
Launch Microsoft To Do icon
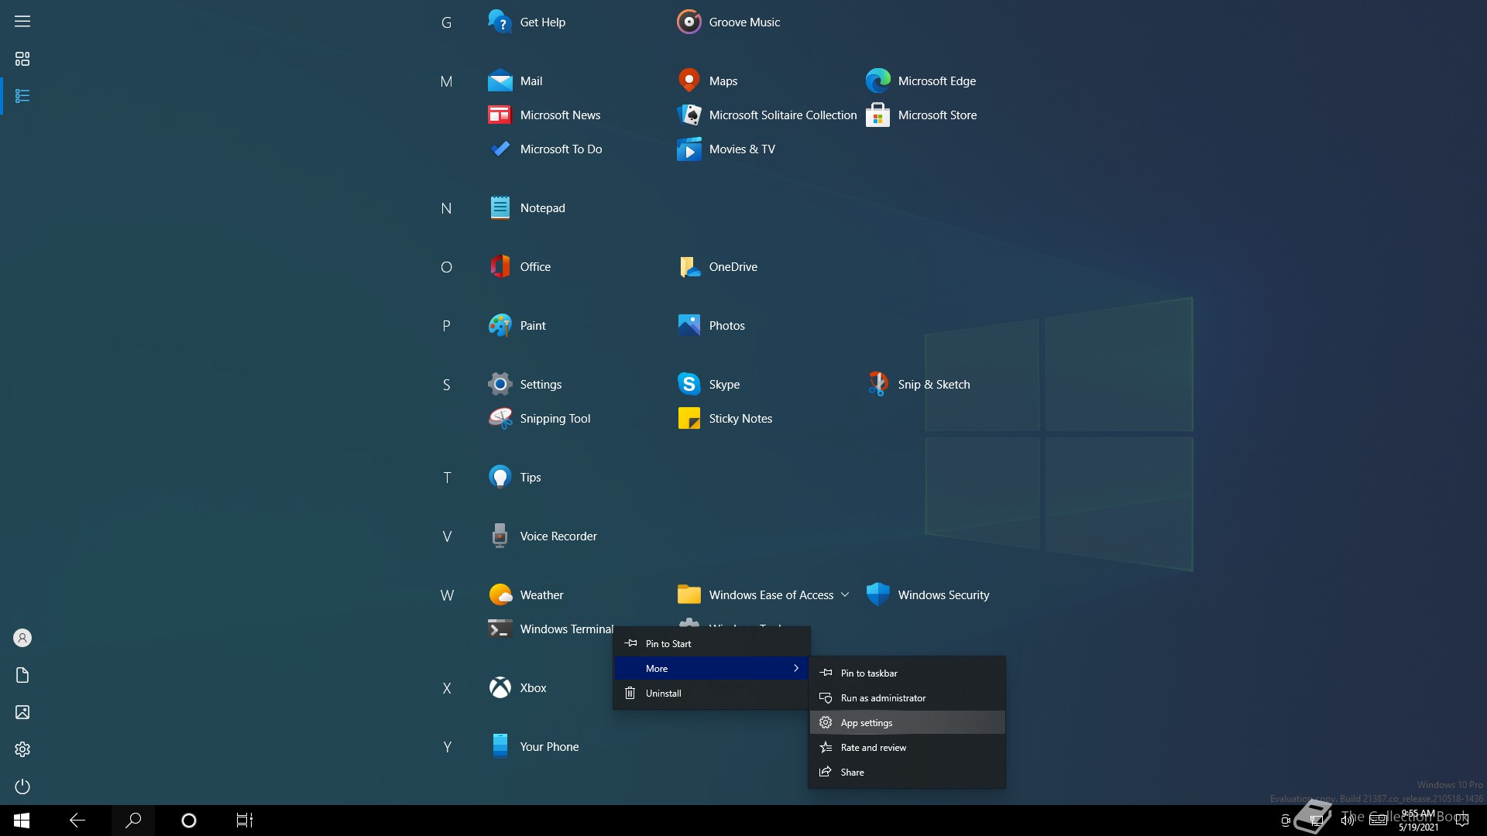click(500, 149)
